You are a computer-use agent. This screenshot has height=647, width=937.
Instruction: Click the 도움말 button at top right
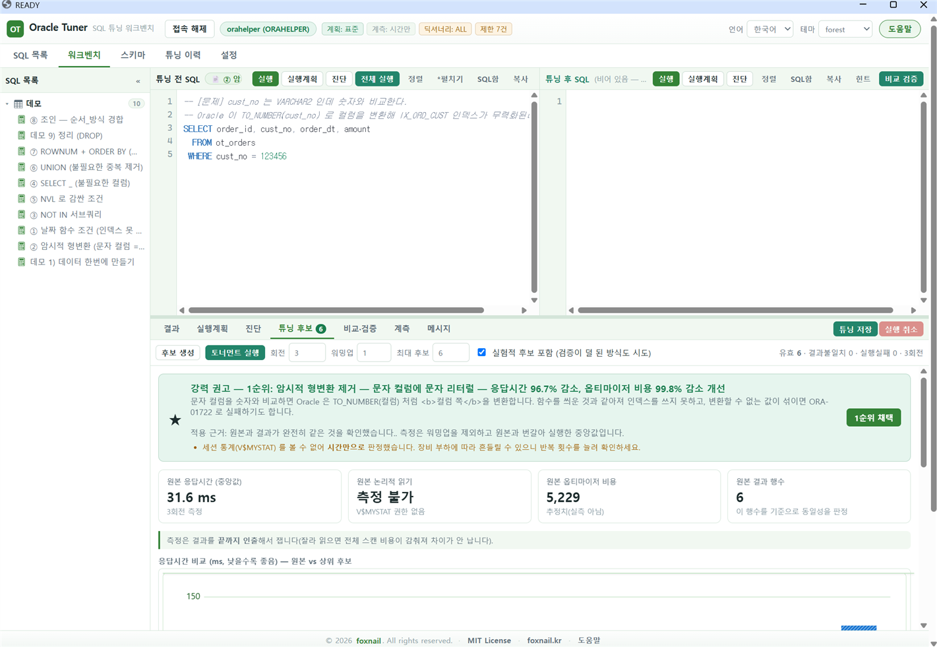tap(899, 29)
